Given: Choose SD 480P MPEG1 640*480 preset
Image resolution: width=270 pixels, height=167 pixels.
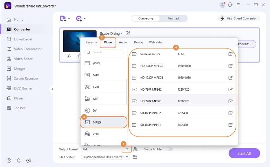Looking at the screenshot, I should click(182, 125).
